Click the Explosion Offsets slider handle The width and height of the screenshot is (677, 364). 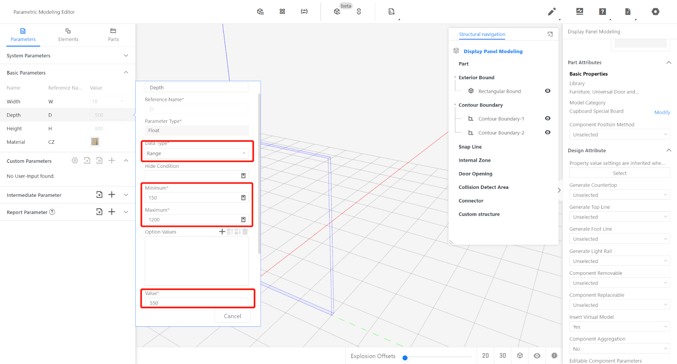coord(405,358)
